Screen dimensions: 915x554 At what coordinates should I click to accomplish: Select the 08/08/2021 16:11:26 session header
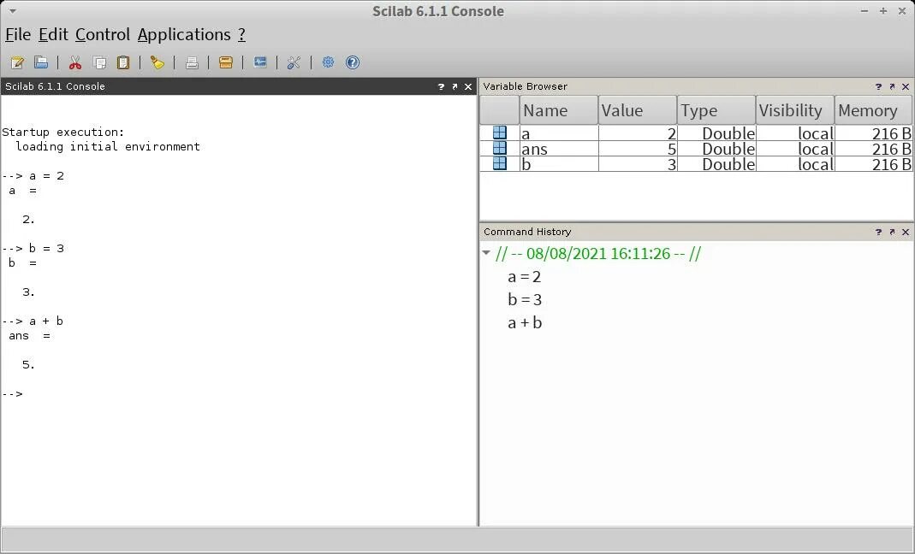598,253
